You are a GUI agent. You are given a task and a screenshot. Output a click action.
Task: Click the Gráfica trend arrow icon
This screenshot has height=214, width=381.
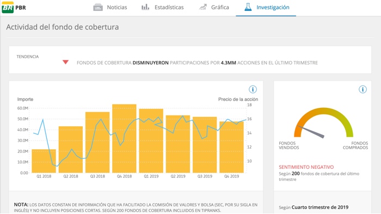(203, 7)
